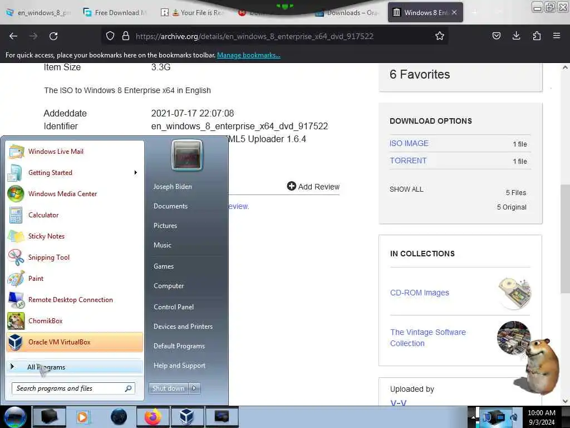Click the site security padlock icon
The height and width of the screenshot is (428, 570).
tap(125, 36)
